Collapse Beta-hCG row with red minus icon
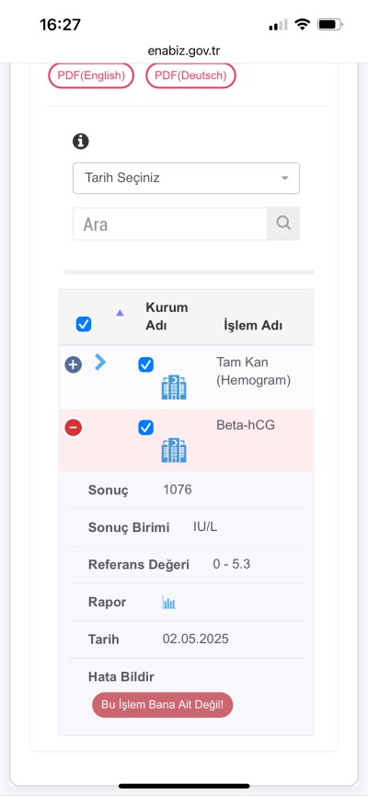This screenshot has height=796, width=368. (73, 428)
